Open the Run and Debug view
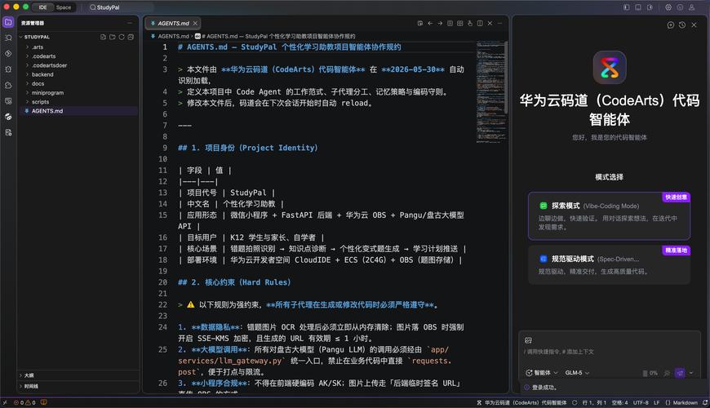710x408 pixels. click(x=8, y=69)
